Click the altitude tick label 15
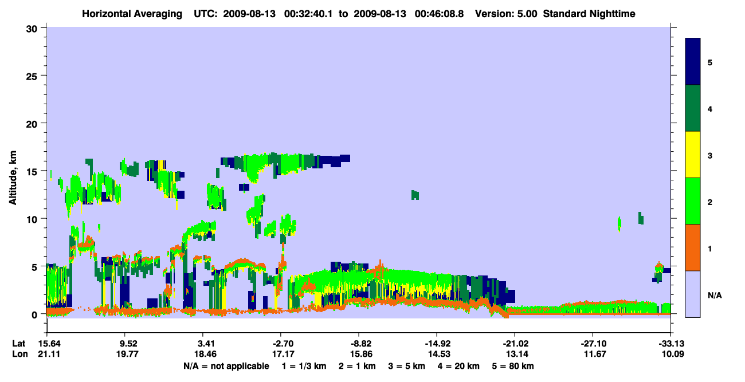This screenshot has width=745, height=382. point(33,171)
